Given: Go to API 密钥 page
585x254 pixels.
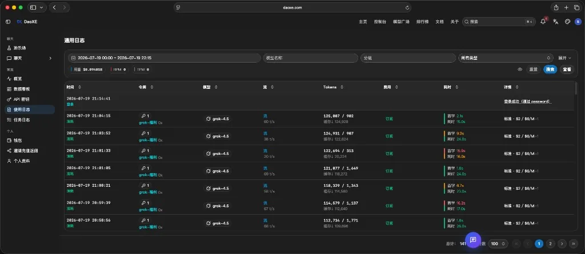Looking at the screenshot, I should 21,99.
